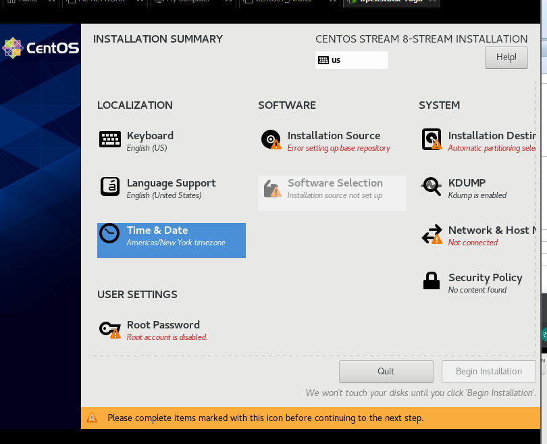
Task: Open Installation Source disc icon
Action: 271,140
